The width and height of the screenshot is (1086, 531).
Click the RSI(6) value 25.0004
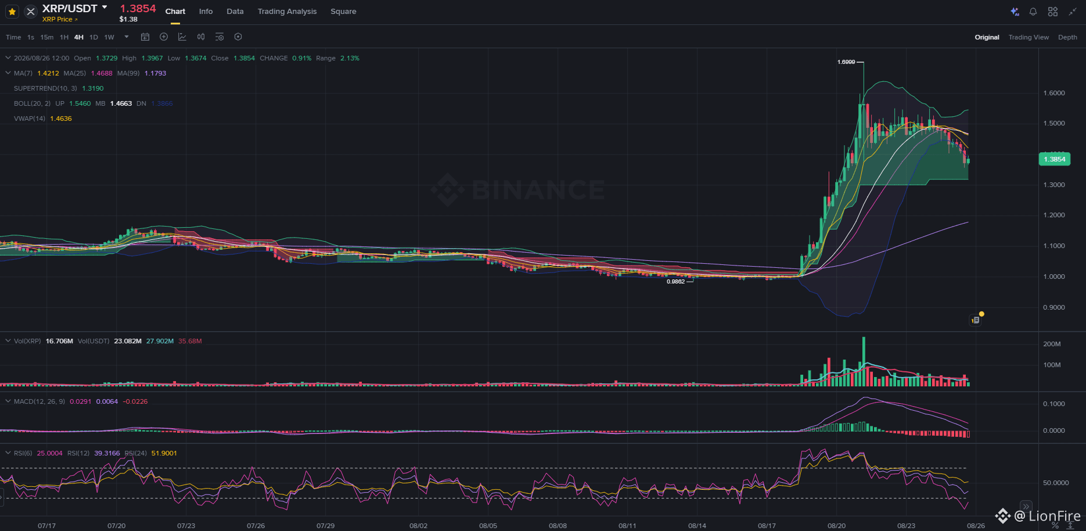coord(50,453)
